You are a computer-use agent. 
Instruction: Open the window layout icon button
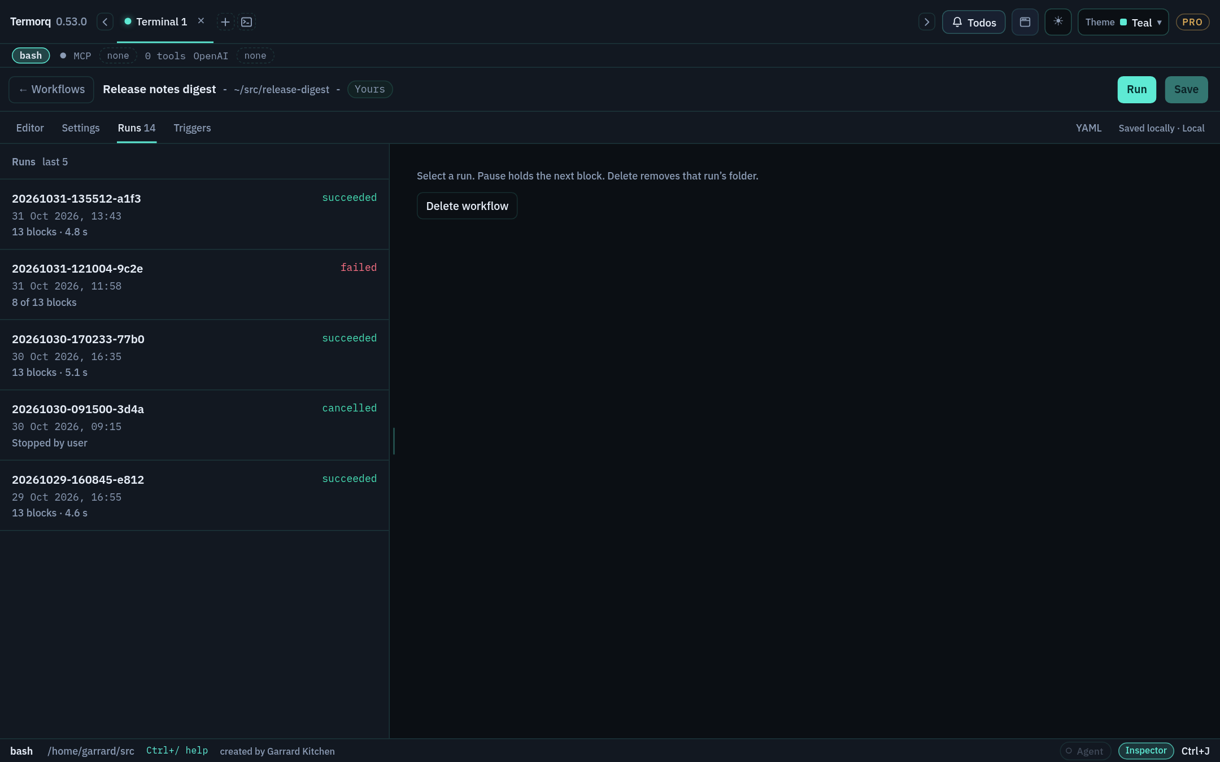click(x=1025, y=22)
